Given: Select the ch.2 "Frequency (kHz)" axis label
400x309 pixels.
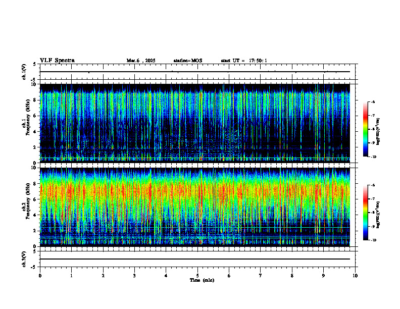Looking at the screenshot, I should (28, 200).
